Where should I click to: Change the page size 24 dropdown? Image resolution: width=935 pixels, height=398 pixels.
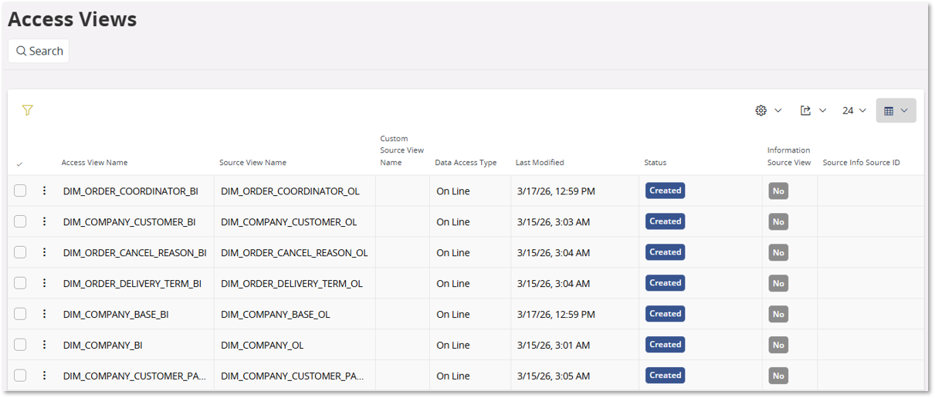(x=854, y=110)
